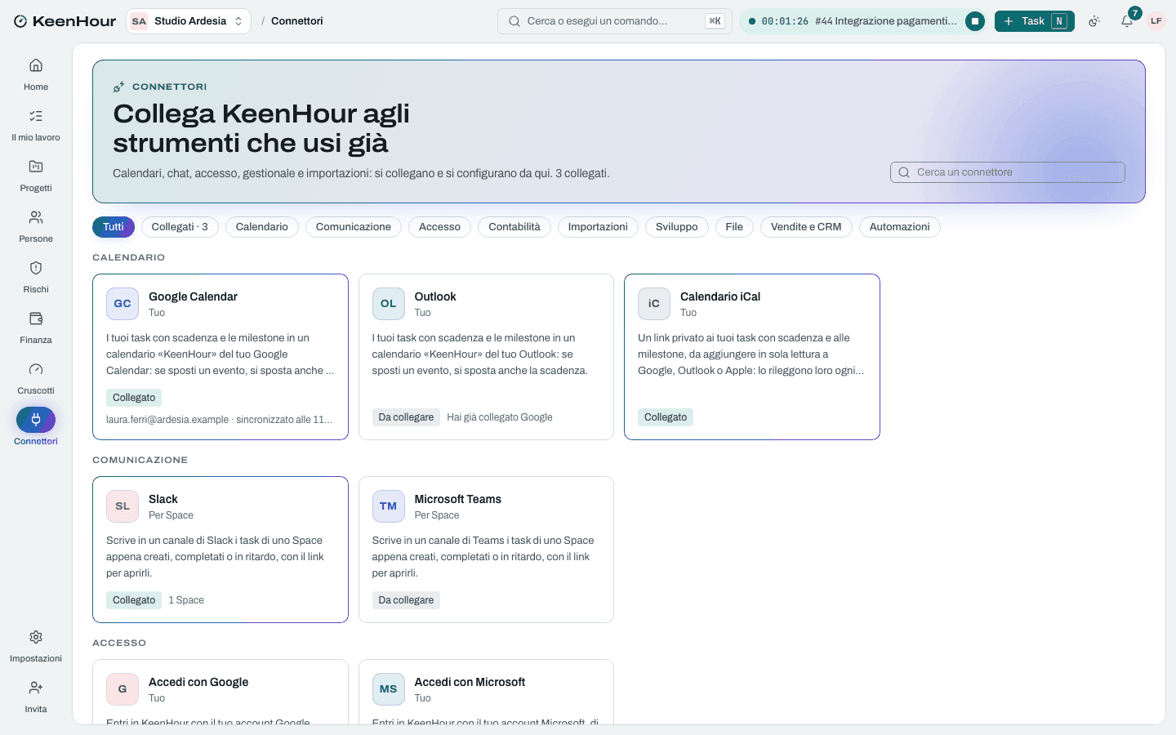Filter by Contabilità
This screenshot has width=1176, height=735.
(514, 227)
